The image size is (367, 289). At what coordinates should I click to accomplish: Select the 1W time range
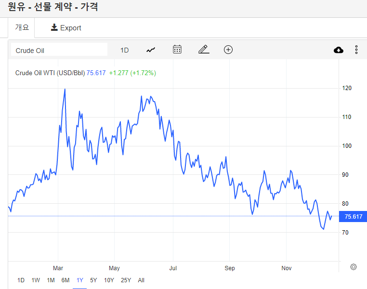click(36, 280)
